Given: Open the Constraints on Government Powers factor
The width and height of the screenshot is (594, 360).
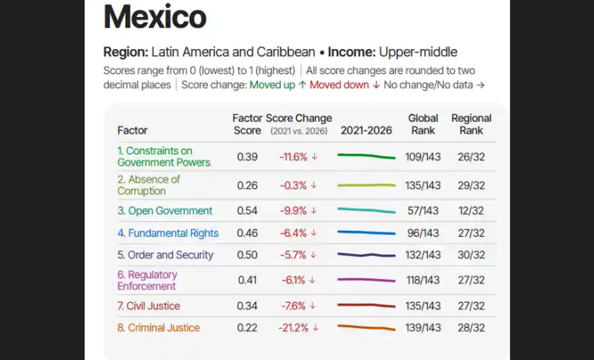Looking at the screenshot, I should pyautogui.click(x=163, y=157).
